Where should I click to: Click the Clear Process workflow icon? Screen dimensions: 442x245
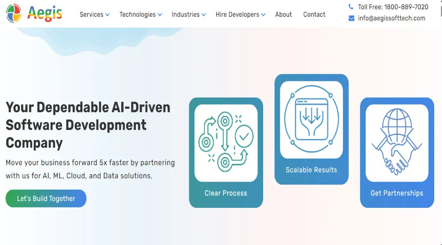click(226, 143)
